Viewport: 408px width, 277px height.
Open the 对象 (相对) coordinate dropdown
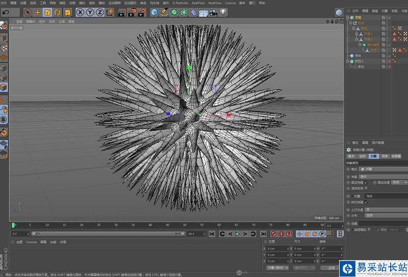(278, 267)
